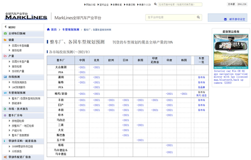Click the 市场·技术报告 document icon
Image resolution: width=251 pixels, height=160 pixels.
click(5, 109)
